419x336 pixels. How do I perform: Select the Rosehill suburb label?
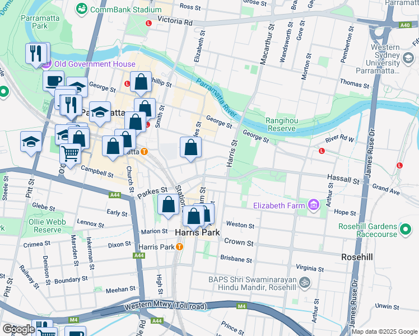tap(357, 257)
